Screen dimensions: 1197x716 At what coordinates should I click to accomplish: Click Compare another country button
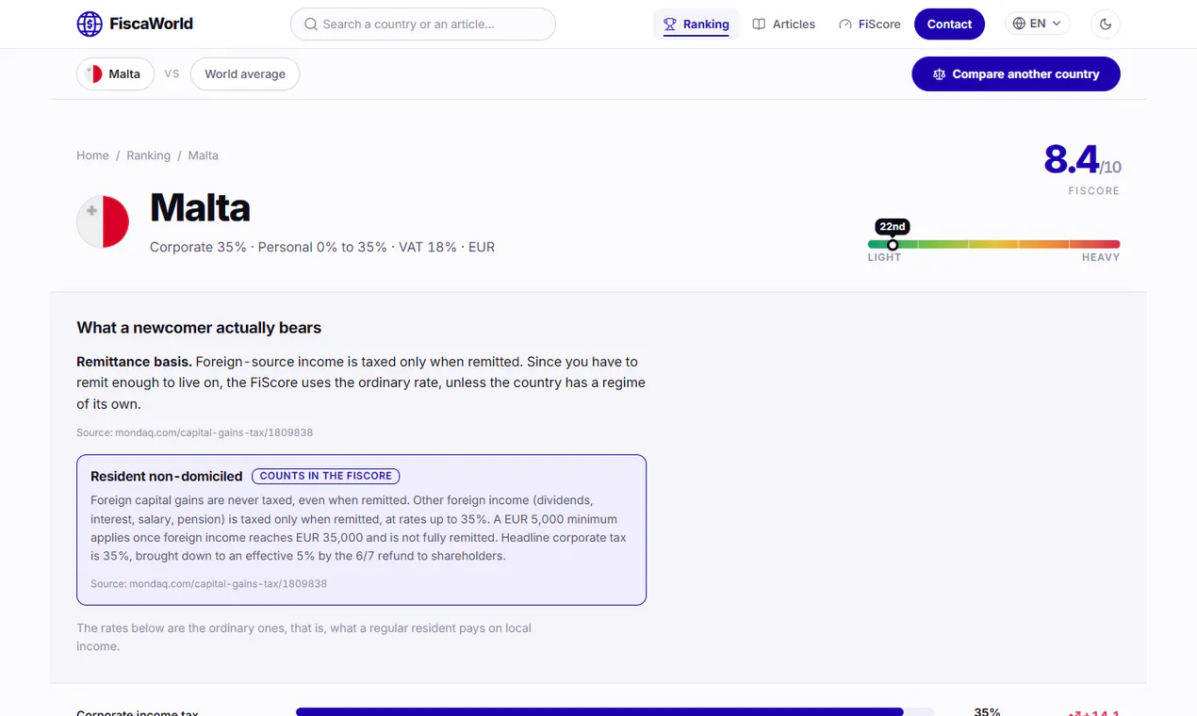point(1016,74)
